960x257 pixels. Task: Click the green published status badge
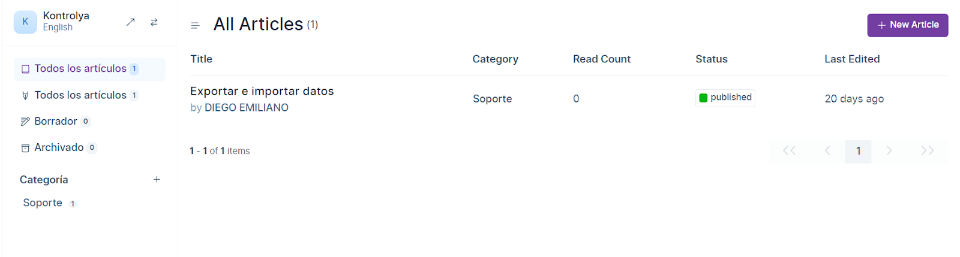[725, 98]
